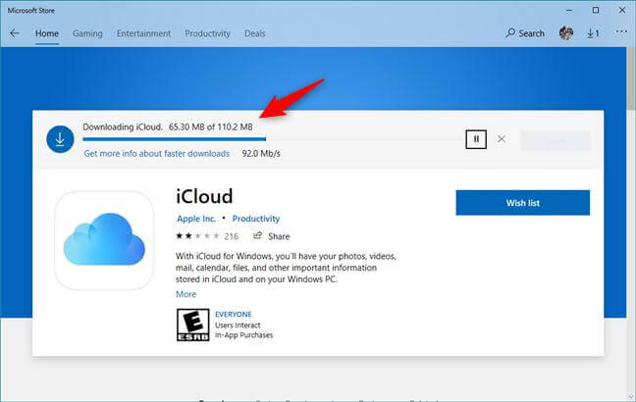Go to the Entertainment tab
Screen dimensions: 636x402
pos(143,33)
